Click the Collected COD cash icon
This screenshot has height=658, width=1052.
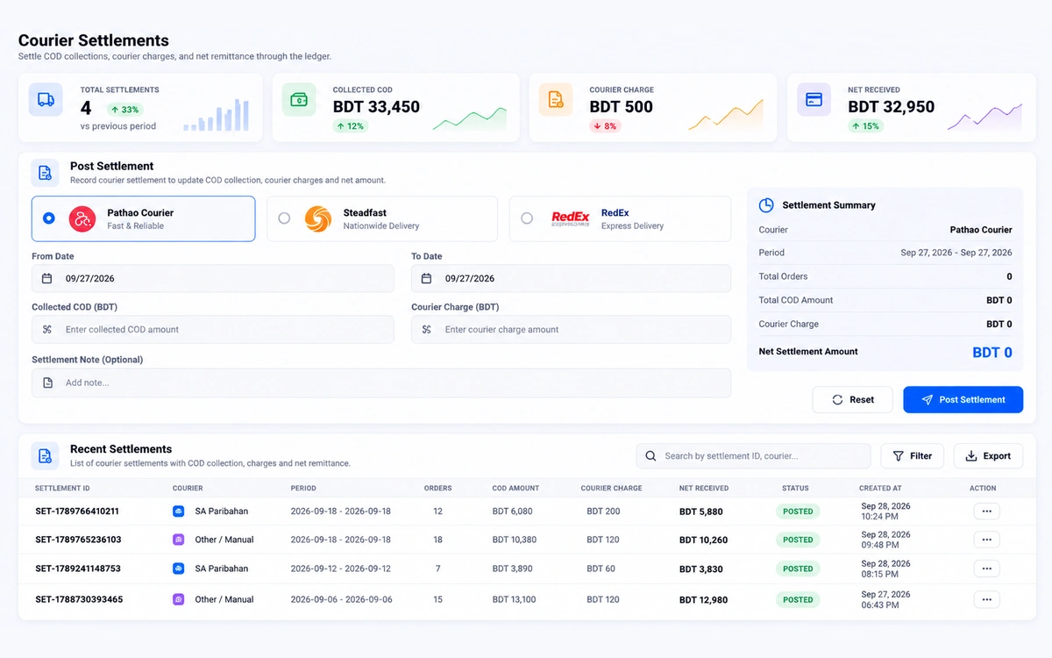pyautogui.click(x=299, y=100)
